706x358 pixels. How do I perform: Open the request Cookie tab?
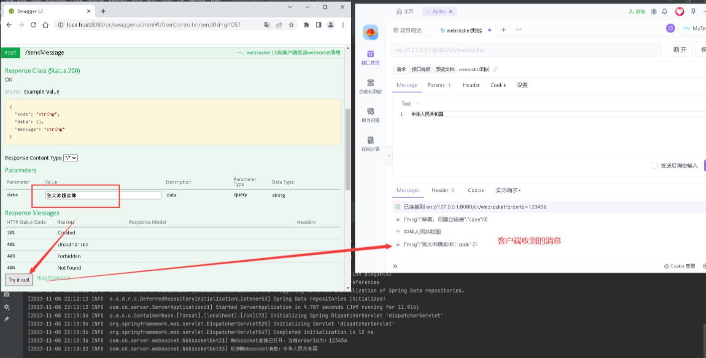[498, 85]
